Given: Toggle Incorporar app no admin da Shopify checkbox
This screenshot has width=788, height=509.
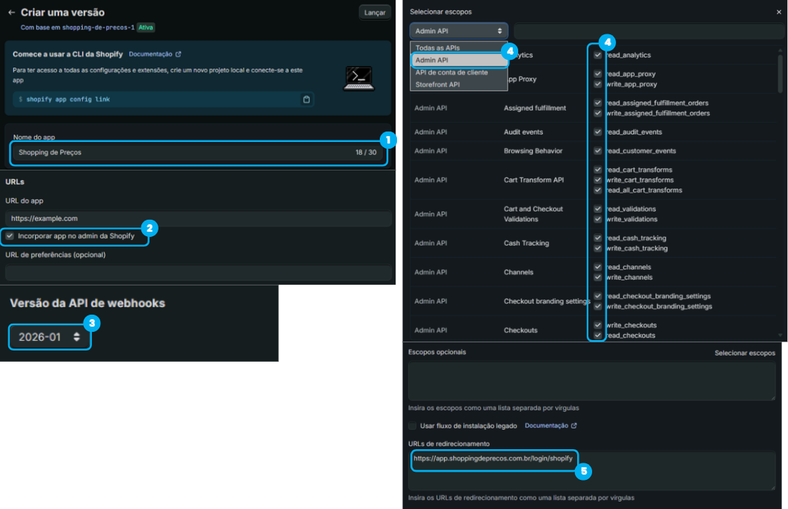Looking at the screenshot, I should (10, 235).
